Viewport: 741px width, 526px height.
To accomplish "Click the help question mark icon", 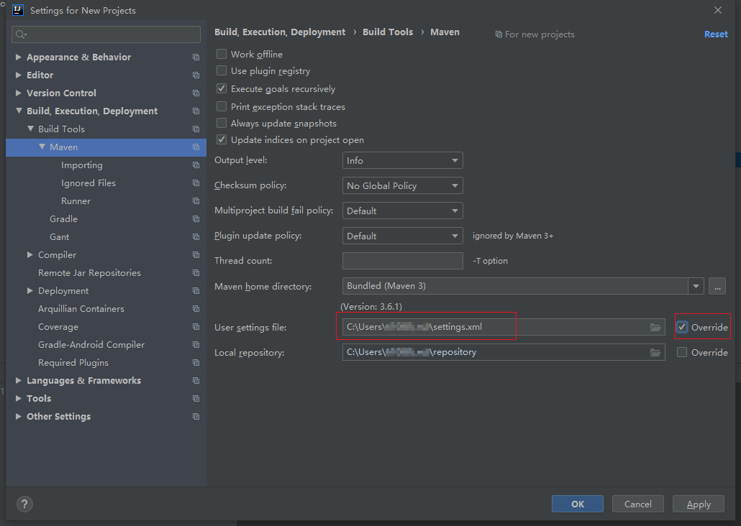I will pos(24,504).
